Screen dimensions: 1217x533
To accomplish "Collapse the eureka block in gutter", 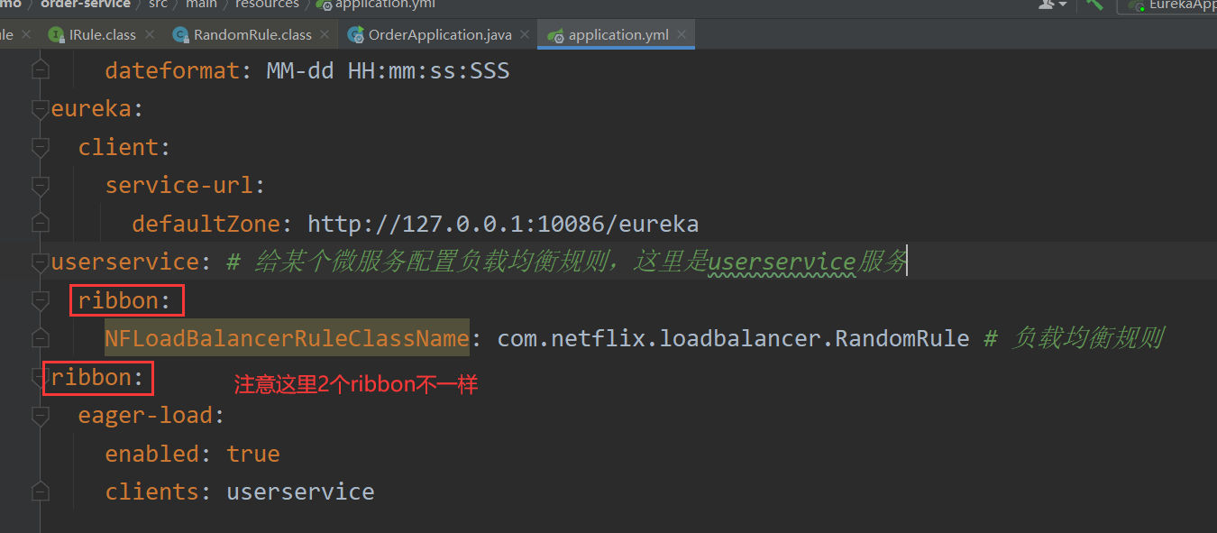I will (39, 109).
